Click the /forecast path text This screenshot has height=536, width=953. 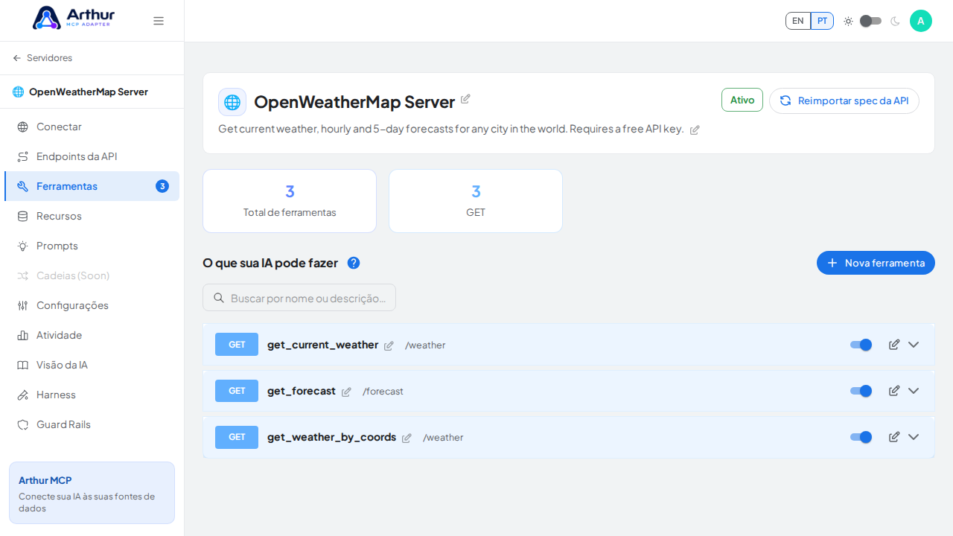tap(383, 392)
